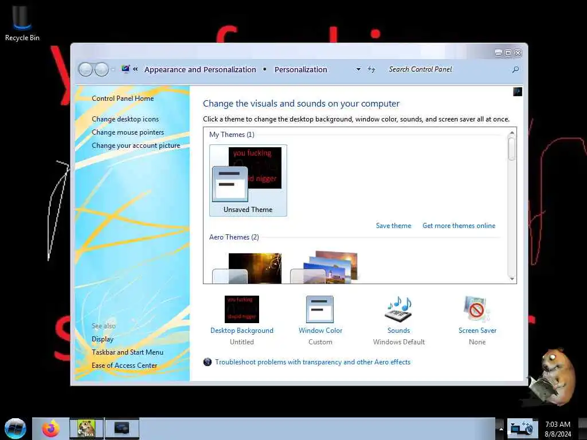This screenshot has height=440, width=587.
Task: Open the hamster Box app in taskbar
Action: point(87,429)
